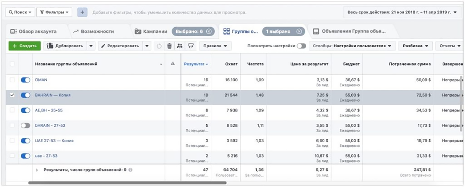The width and height of the screenshot is (465, 187).
Task: Open the Фильтры dropdown
Action: coord(54,12)
